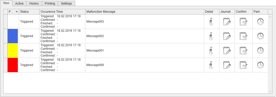Select the blue priority cell
The width and height of the screenshot is (276, 97).
(13, 36)
